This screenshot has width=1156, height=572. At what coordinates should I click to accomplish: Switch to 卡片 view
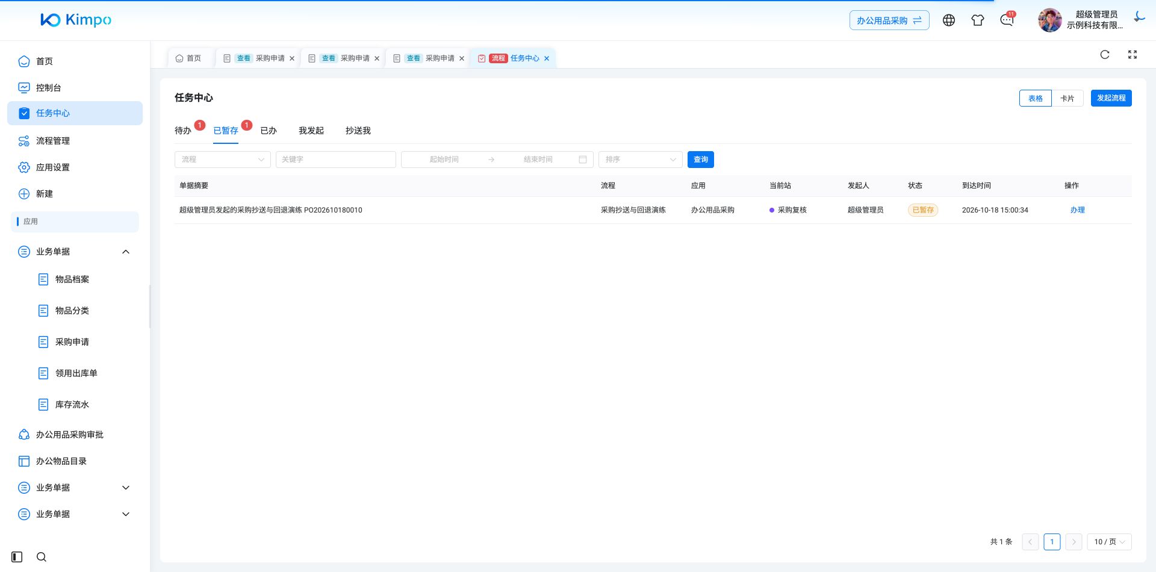[x=1067, y=98]
